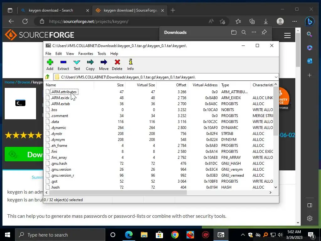Open the Edge browser back arrow
The width and height of the screenshot is (321, 241).
click(x=11, y=21)
